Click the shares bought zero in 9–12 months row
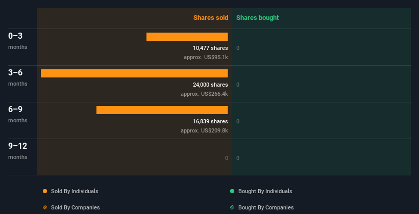 (x=238, y=158)
